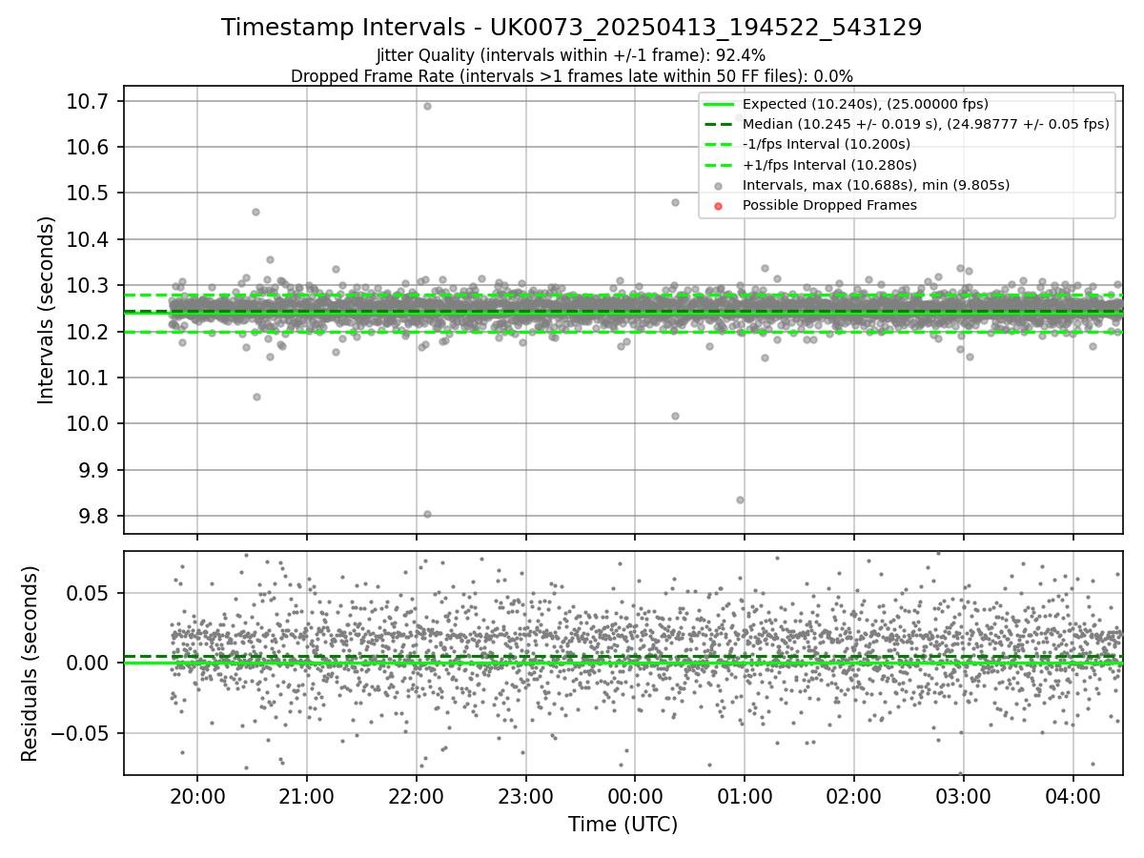
Task: Click the solid green Expected legend line
Action: 719,104
